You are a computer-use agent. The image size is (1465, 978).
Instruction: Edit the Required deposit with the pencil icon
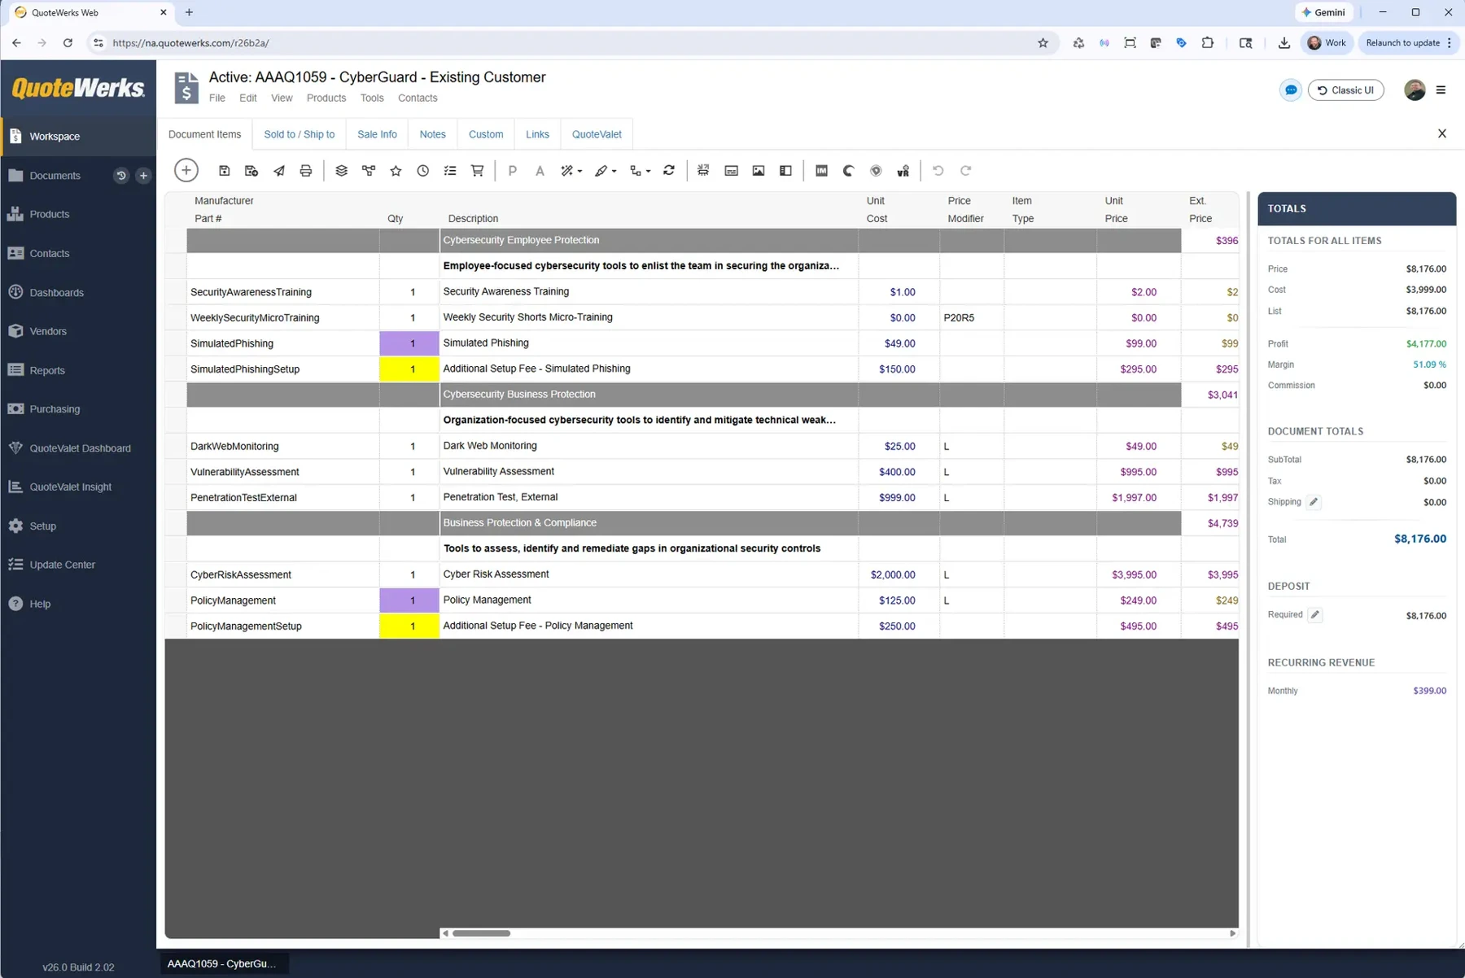[x=1315, y=615]
